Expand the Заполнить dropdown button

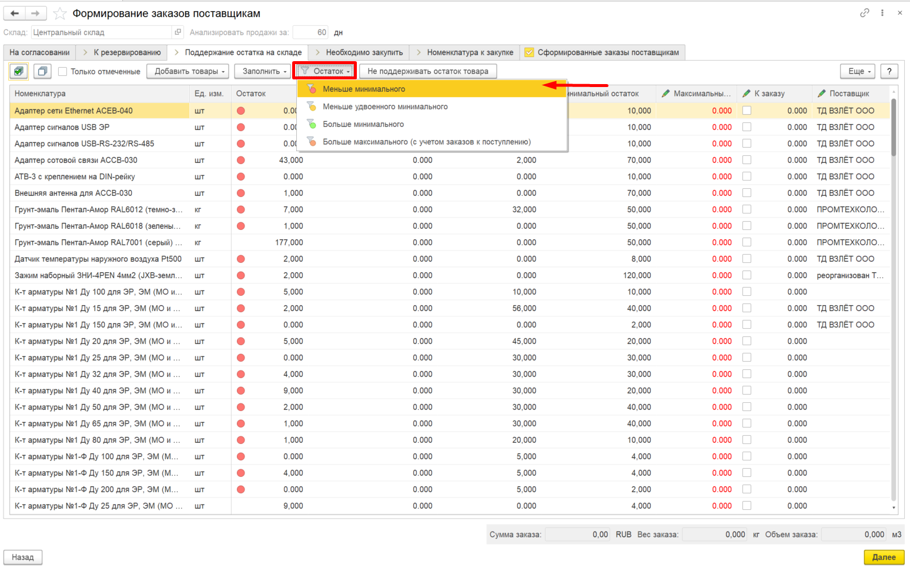[x=264, y=71]
